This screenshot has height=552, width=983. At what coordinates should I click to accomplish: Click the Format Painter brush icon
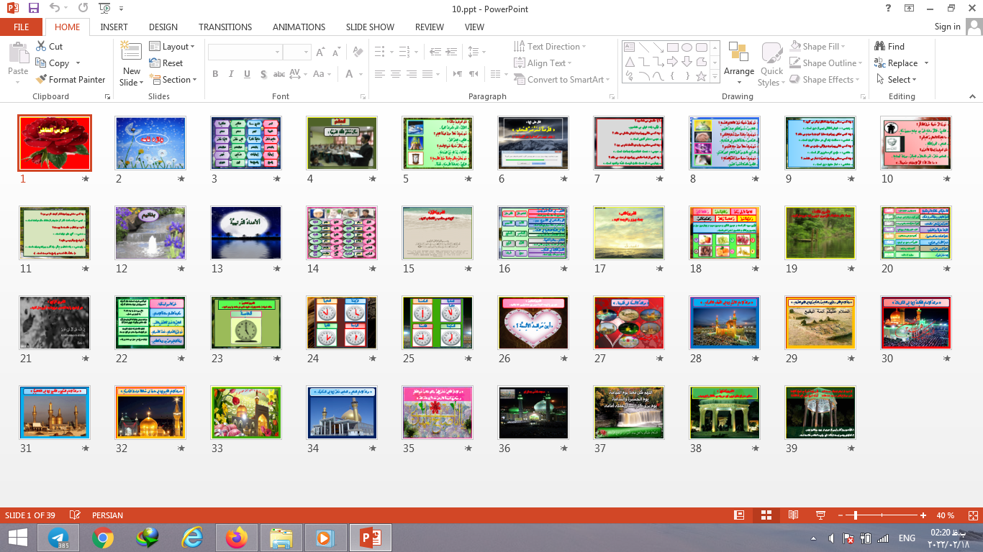click(41, 80)
